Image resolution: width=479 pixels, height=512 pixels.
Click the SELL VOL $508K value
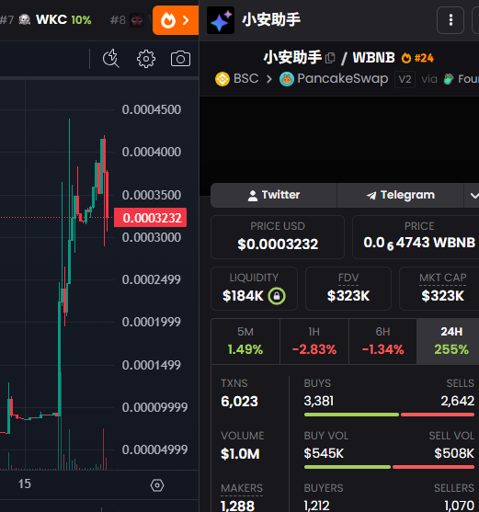coord(454,453)
